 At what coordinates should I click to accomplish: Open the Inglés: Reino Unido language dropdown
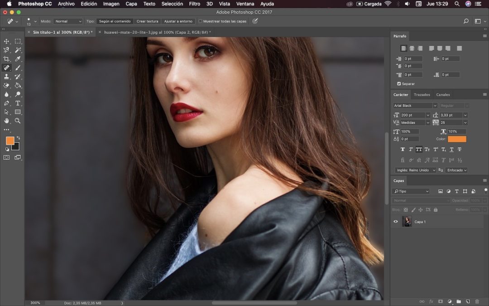(415, 170)
